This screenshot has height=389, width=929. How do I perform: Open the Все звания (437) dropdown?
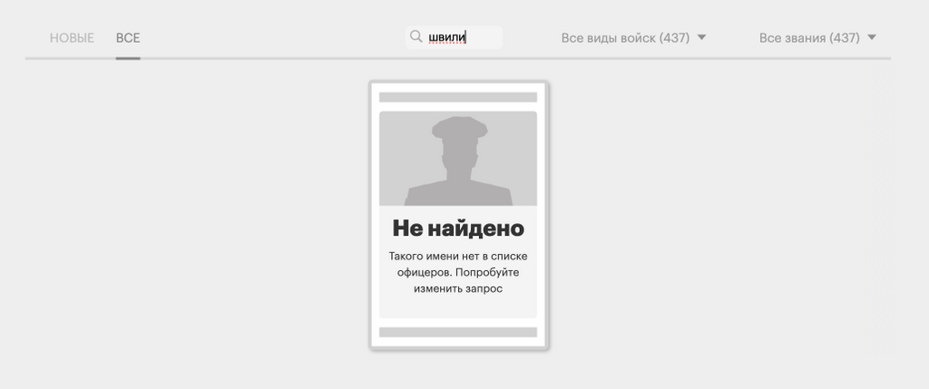pos(817,38)
